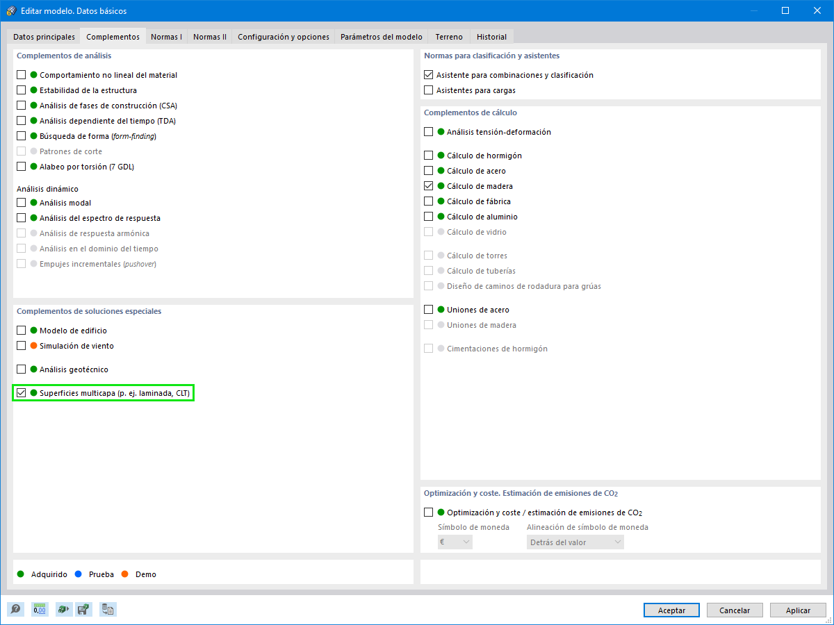Image resolution: width=834 pixels, height=625 pixels.
Task: Click Análisis en el dominio del tiempo
Action: pyautogui.click(x=99, y=249)
